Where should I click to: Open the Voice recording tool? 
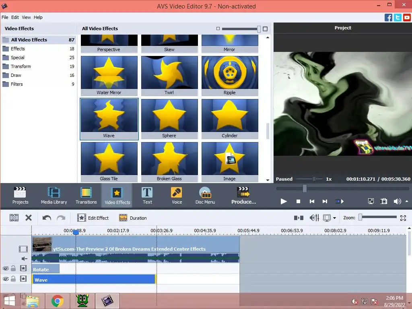pyautogui.click(x=177, y=195)
